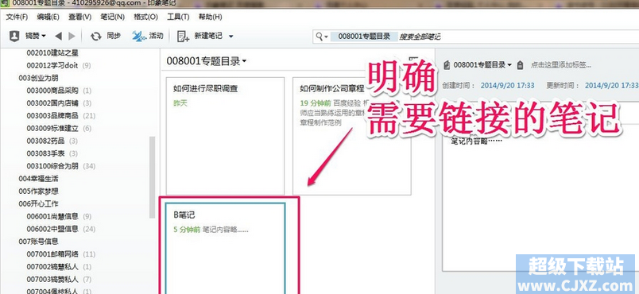Click the notebook icon in note header
Viewport: 639px width, 294px height.
(x=447, y=64)
